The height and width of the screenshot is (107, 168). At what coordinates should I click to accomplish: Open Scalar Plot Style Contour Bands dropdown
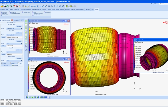pos(14,35)
